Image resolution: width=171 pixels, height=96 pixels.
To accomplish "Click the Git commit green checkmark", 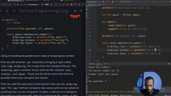I will pos(159,2).
